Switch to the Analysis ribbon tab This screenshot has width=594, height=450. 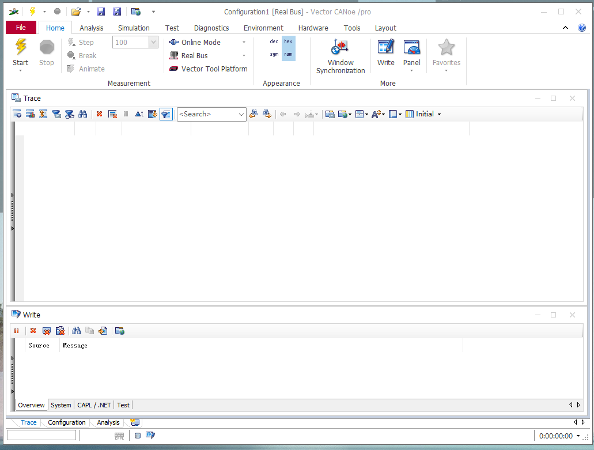[91, 28]
